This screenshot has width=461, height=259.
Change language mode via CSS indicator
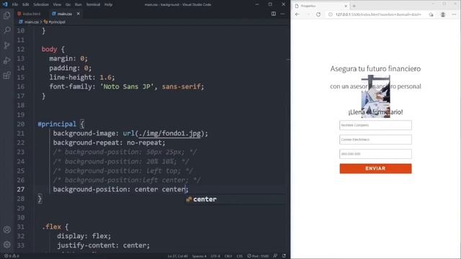[x=240, y=256]
